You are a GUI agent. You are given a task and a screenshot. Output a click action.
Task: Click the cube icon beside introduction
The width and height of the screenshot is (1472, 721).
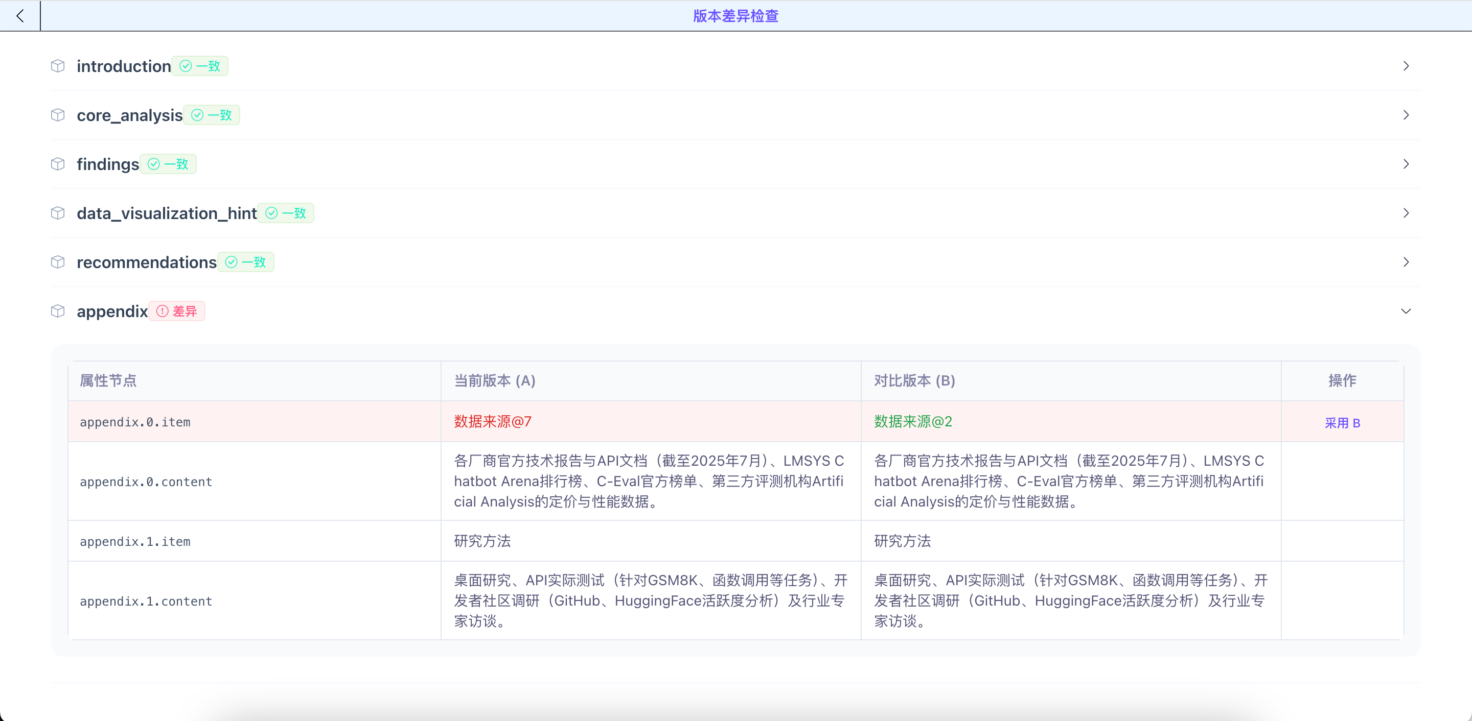coord(58,66)
